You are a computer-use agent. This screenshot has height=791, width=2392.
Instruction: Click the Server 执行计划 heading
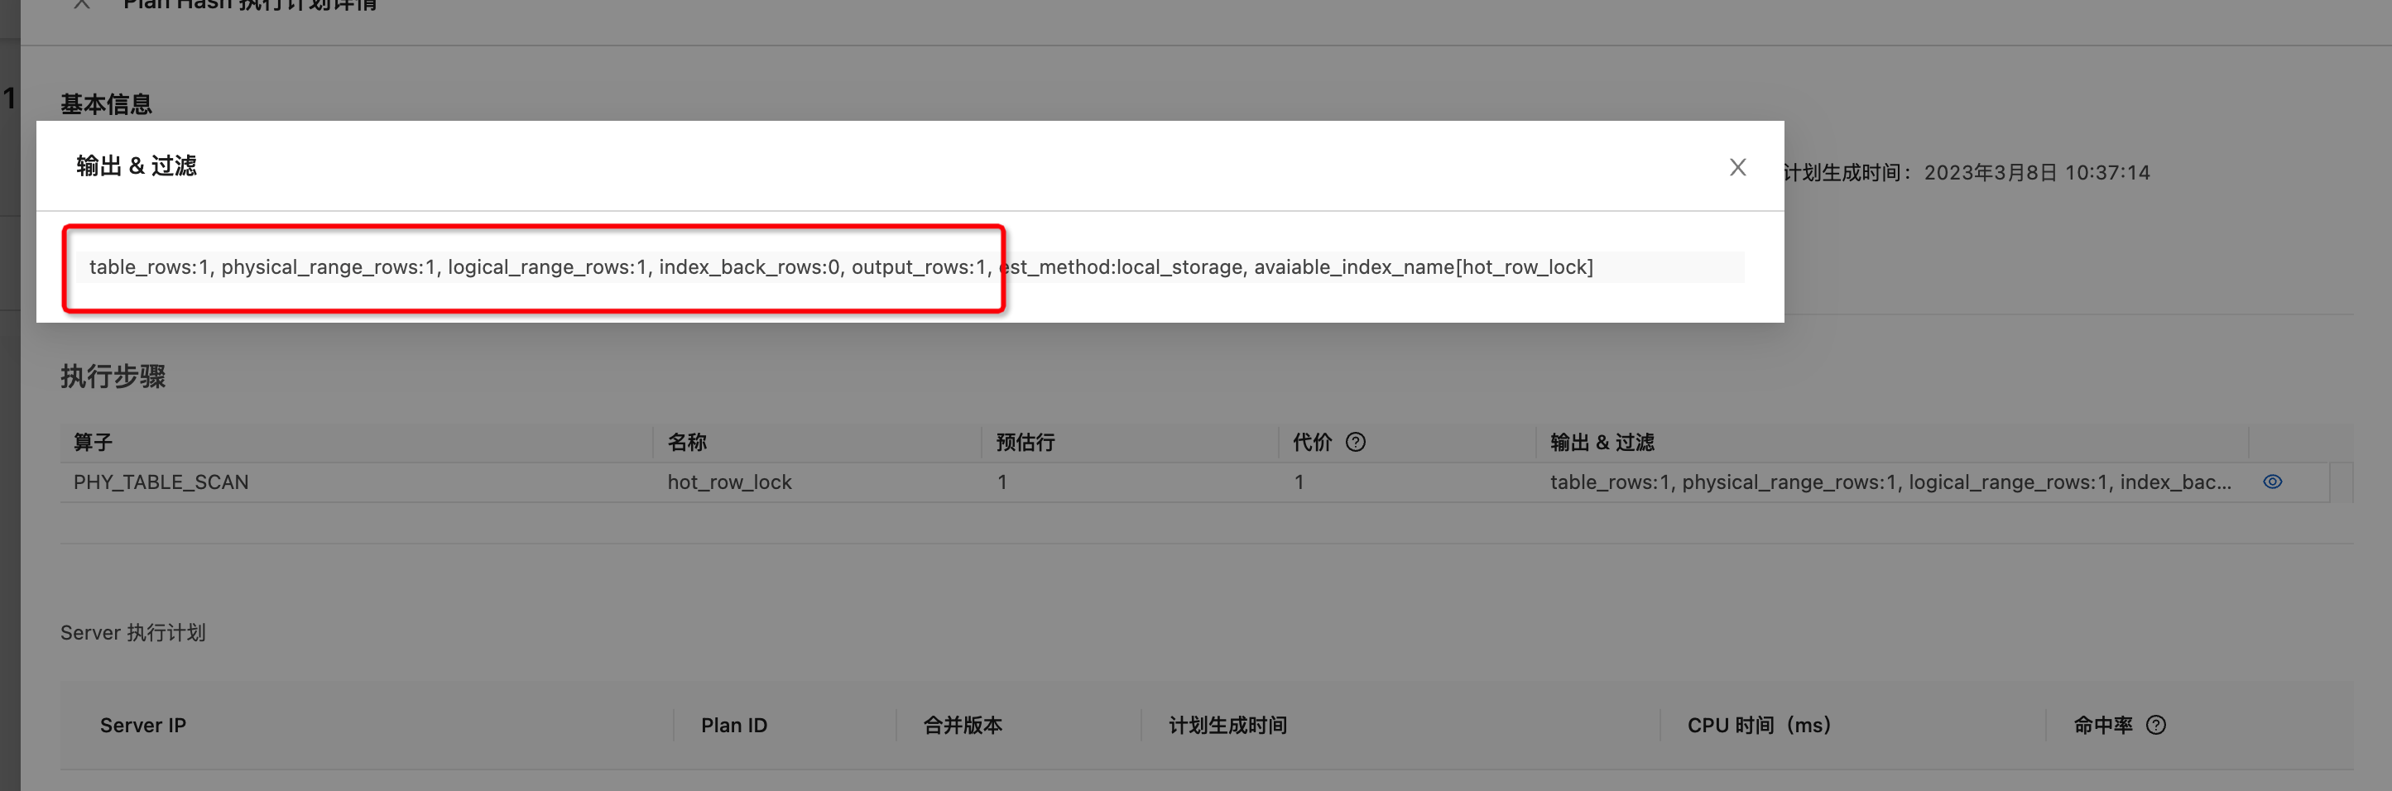pyautogui.click(x=132, y=632)
